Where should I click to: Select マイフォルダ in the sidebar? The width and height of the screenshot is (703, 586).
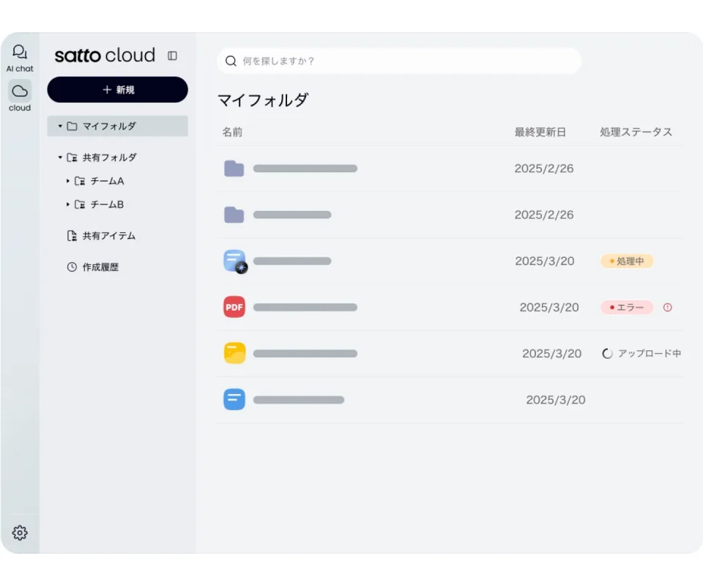117,126
